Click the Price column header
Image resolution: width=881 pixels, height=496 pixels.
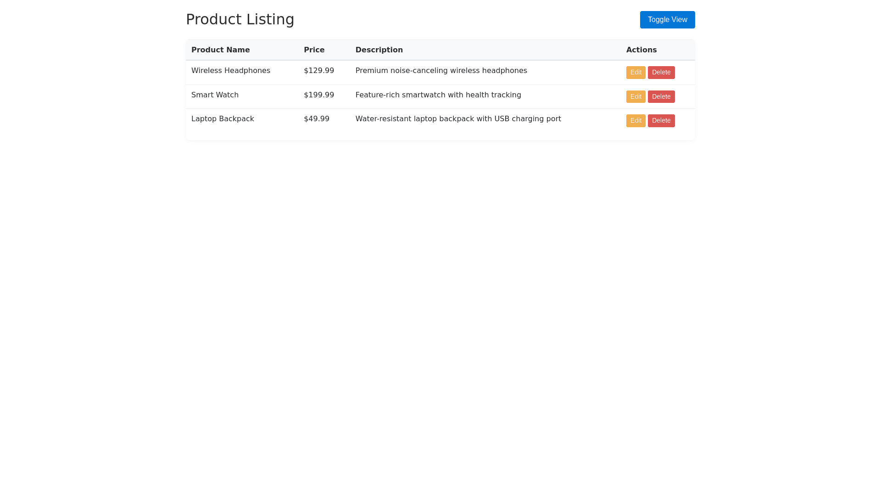coord(314,50)
